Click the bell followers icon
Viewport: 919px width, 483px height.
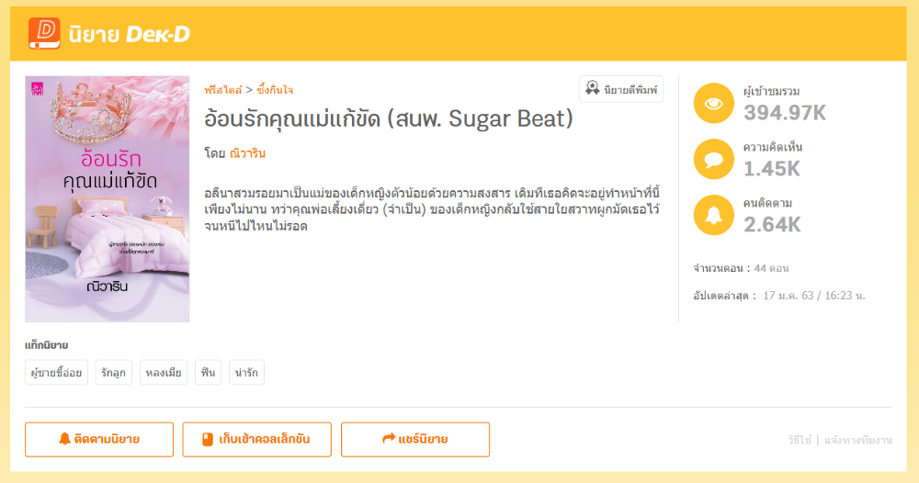[x=713, y=215]
